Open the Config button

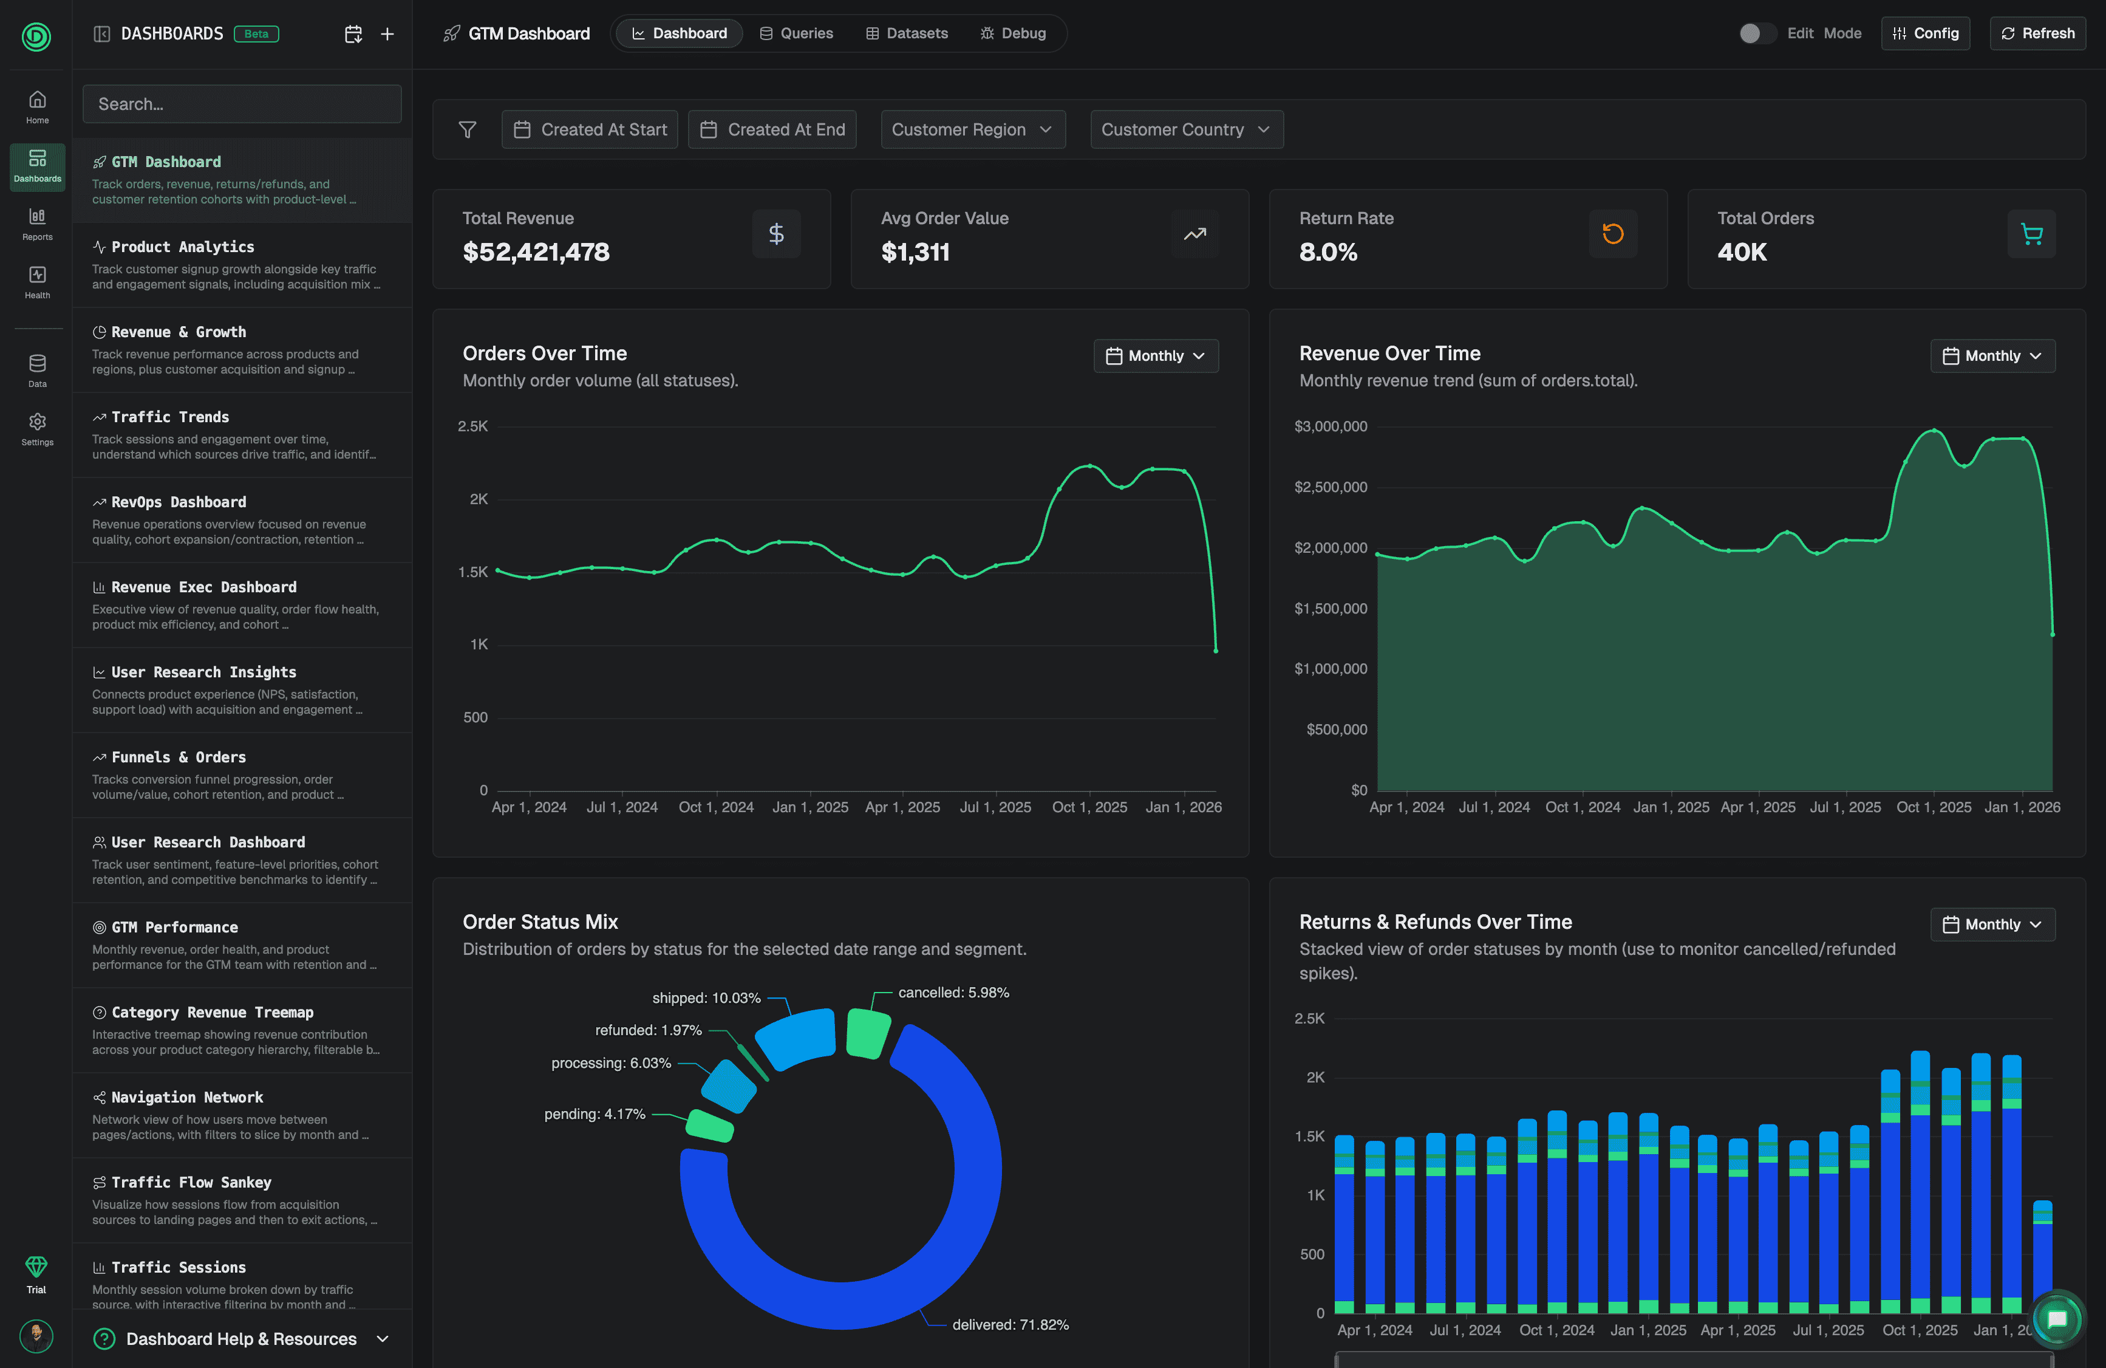tap(1924, 33)
